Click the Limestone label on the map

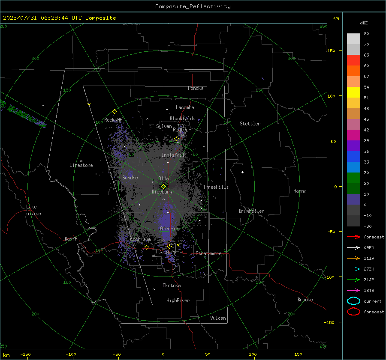pyautogui.click(x=81, y=165)
